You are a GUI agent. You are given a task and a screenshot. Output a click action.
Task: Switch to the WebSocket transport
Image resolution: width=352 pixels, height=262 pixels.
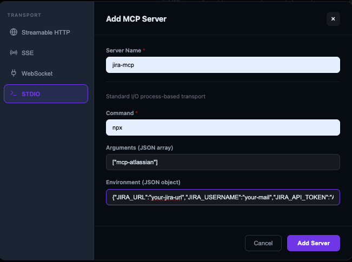46,73
